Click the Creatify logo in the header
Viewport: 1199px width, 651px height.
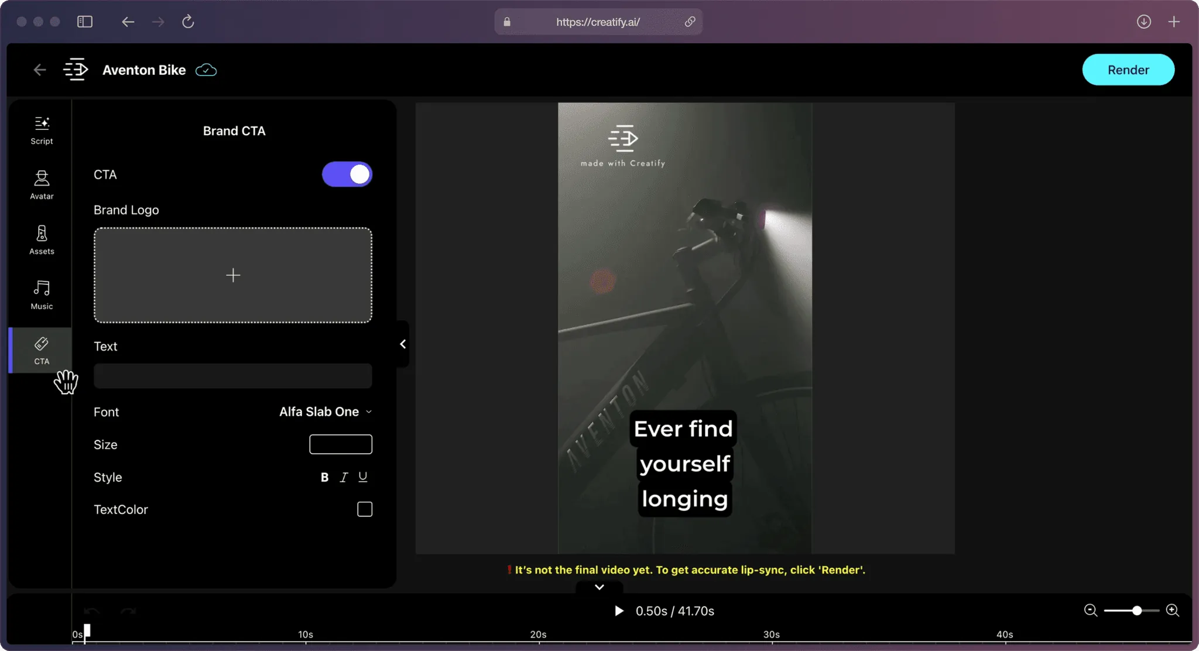click(x=76, y=70)
